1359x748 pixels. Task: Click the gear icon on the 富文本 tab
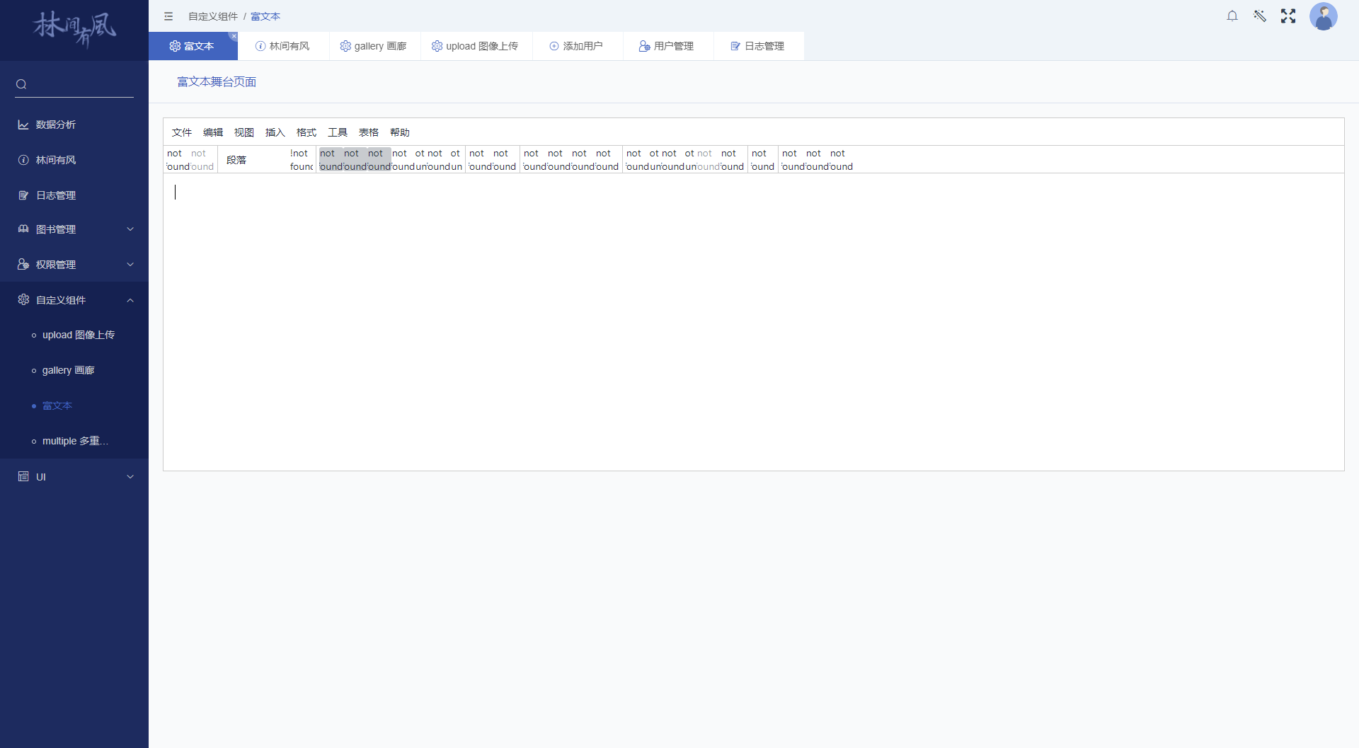(175, 46)
